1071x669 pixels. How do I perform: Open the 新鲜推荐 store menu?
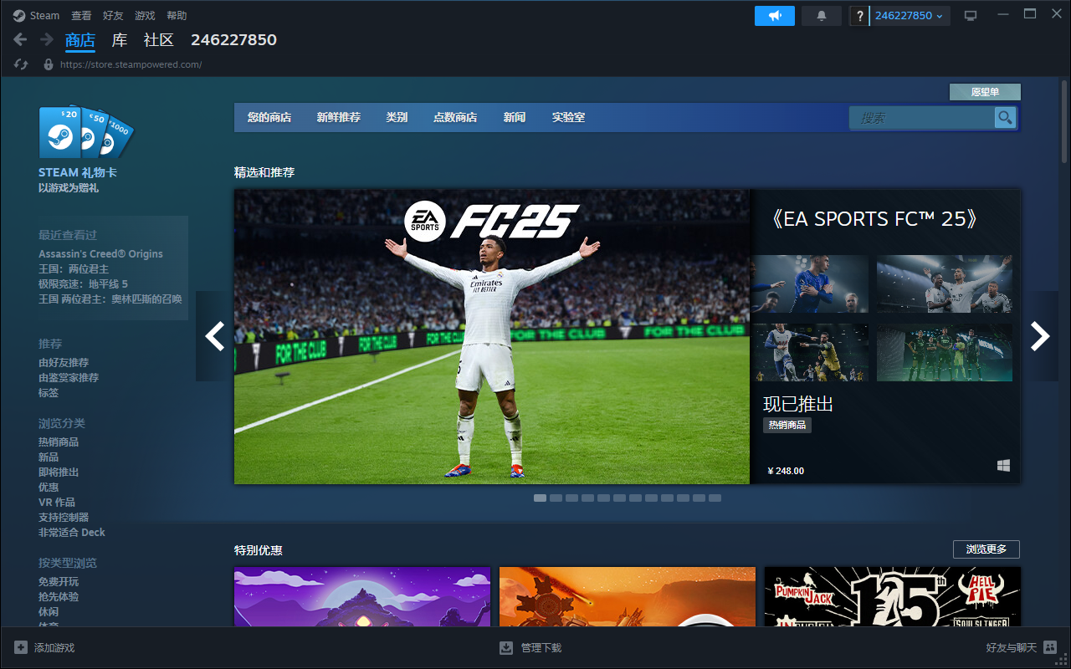339,118
